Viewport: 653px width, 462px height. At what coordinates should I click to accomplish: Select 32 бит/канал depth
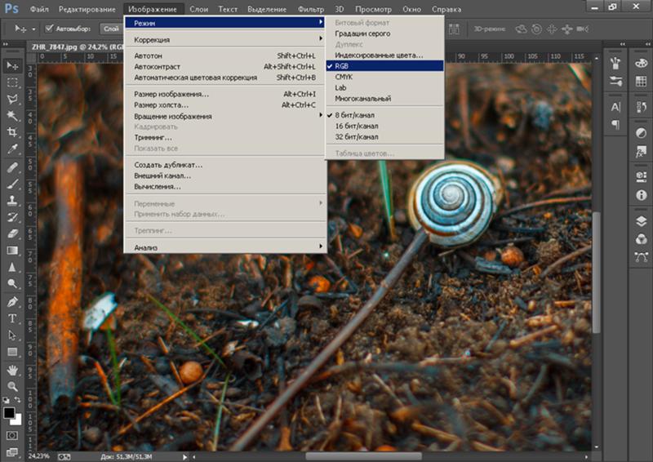(x=384, y=136)
